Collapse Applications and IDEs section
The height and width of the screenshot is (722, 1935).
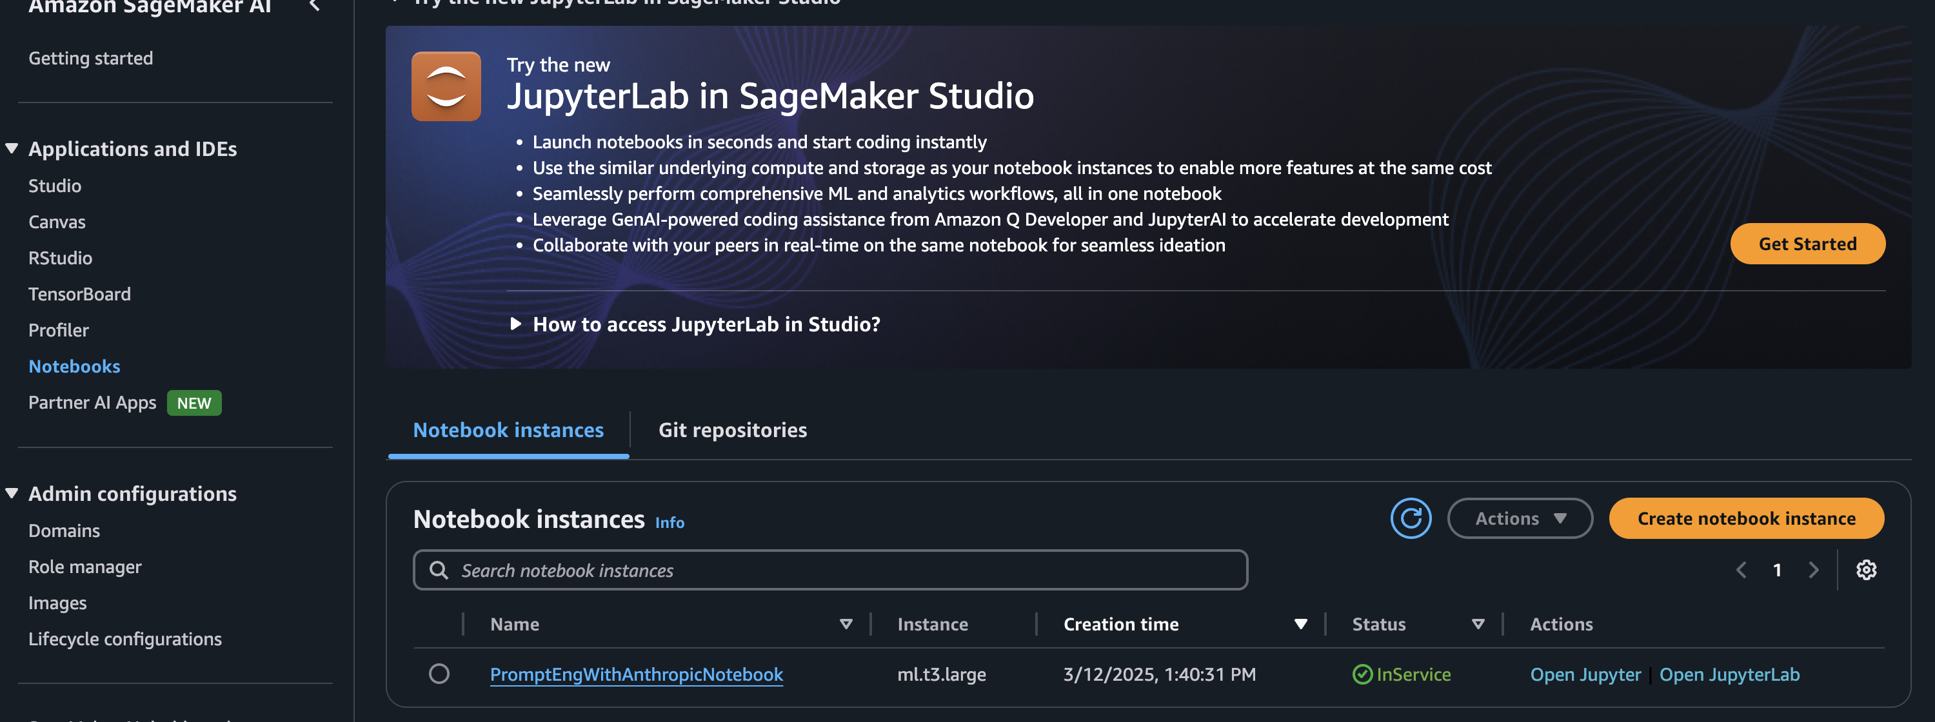click(x=12, y=148)
